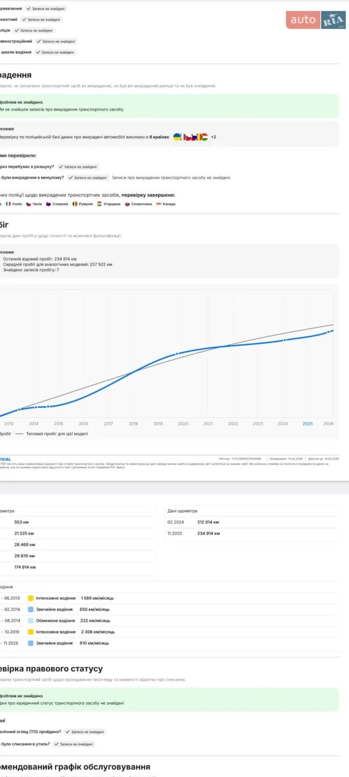This screenshot has height=777, width=349.
Task: Click the Hungary flag labeled Угорщина
Action: coord(100,204)
